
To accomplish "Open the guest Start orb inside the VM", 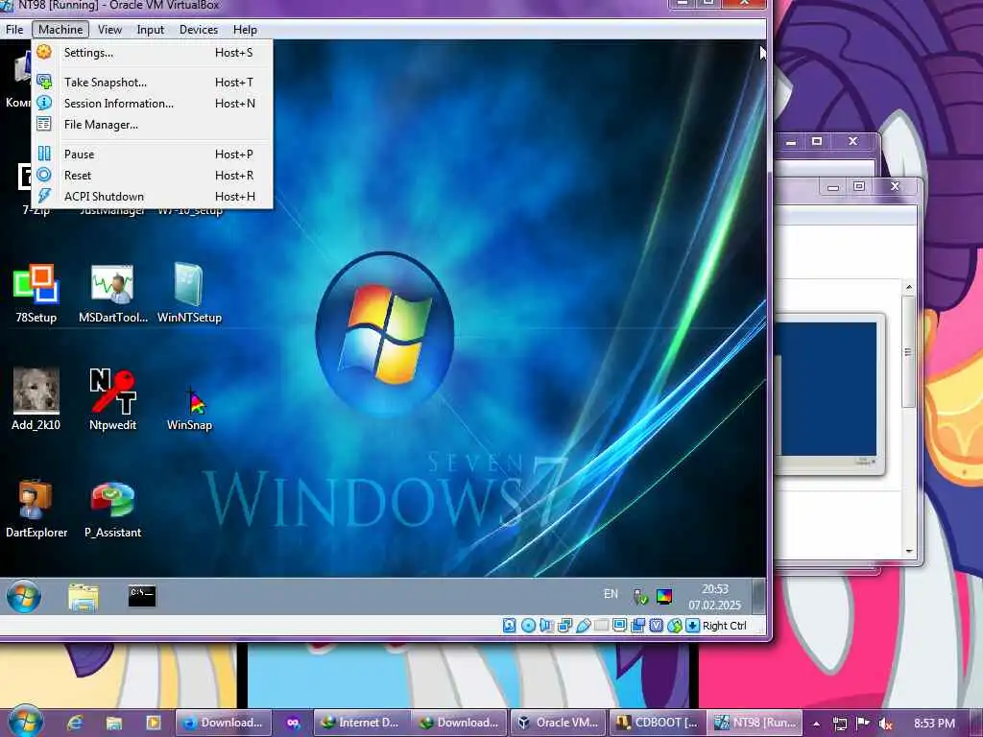I will coord(24,596).
